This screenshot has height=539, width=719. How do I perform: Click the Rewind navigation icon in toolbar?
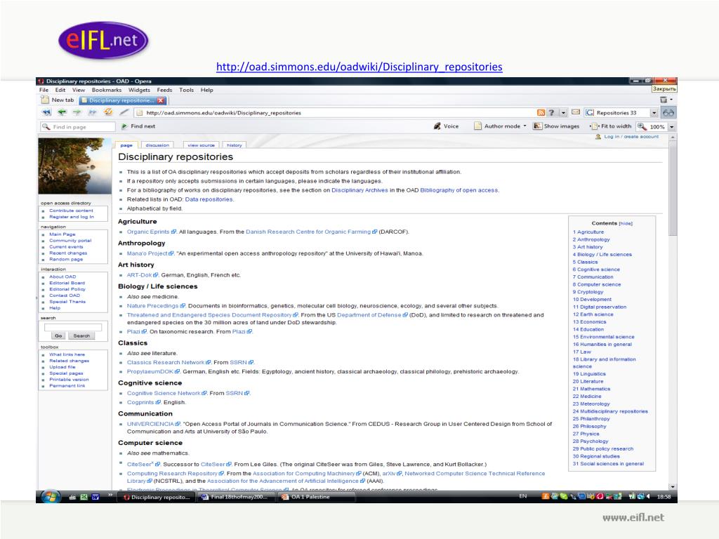click(x=46, y=112)
